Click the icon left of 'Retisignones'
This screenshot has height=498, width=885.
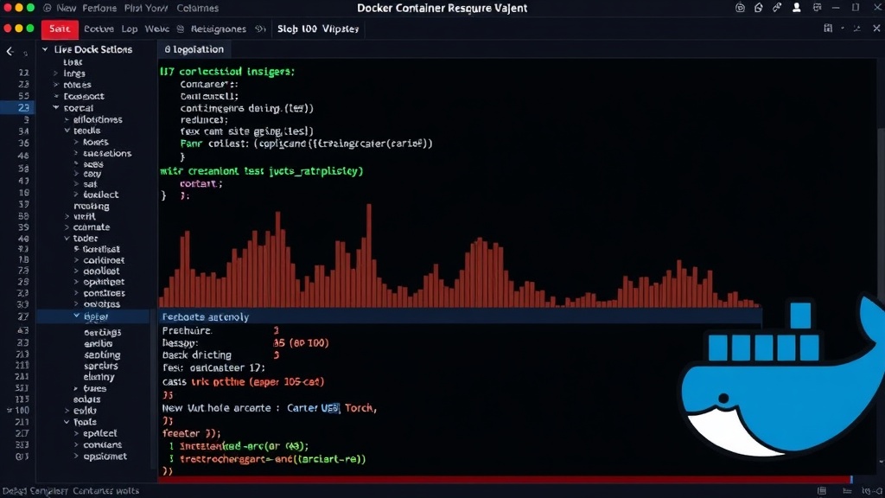[x=181, y=29]
